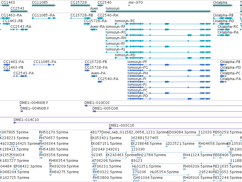This screenshot has width=242, height=182.
Task: Open the GH01394.5prime EST label
Action: [148, 178]
